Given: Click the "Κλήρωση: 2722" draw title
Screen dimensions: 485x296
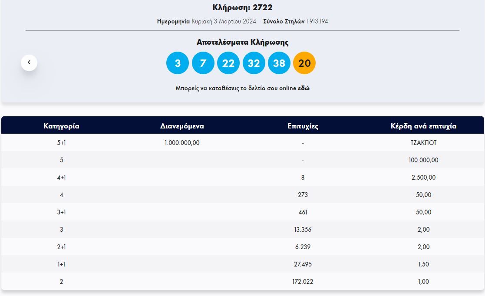Looking at the screenshot, I should pos(242,7).
